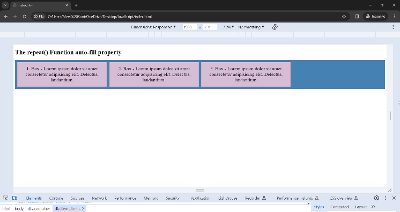Bookmark this page with the star icon
Image resolution: width=400 pixels, height=212 pixels.
(x=344, y=16)
